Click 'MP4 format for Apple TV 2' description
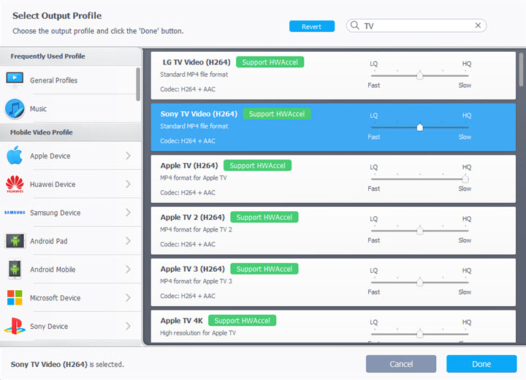This screenshot has width=526, height=380. [196, 229]
